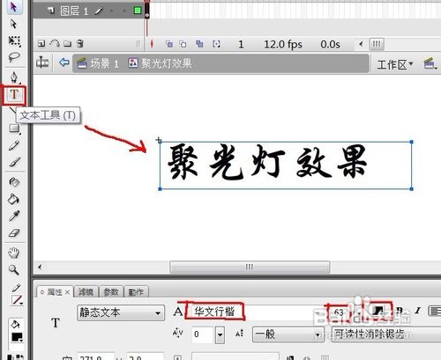This screenshot has height=360, width=441.
Task: Switch to the 参数 tab
Action: [111, 291]
